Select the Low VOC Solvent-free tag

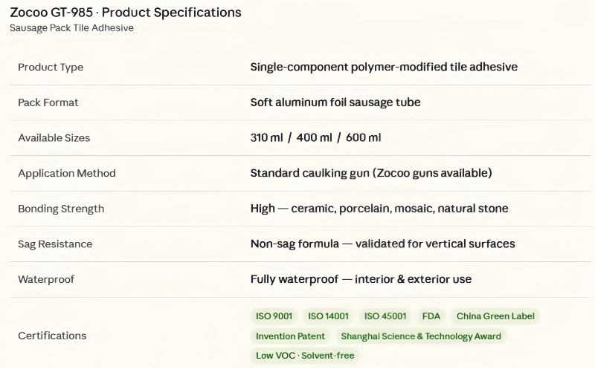point(305,356)
